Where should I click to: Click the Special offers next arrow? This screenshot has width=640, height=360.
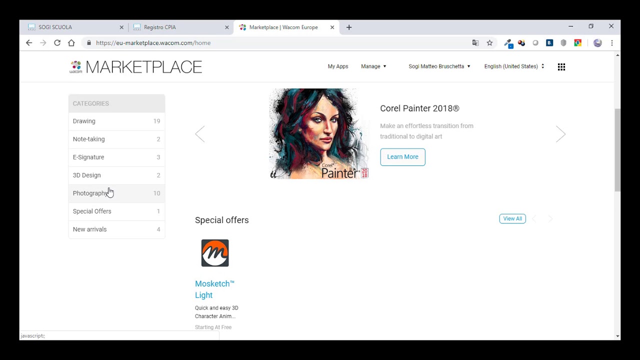[x=550, y=219]
